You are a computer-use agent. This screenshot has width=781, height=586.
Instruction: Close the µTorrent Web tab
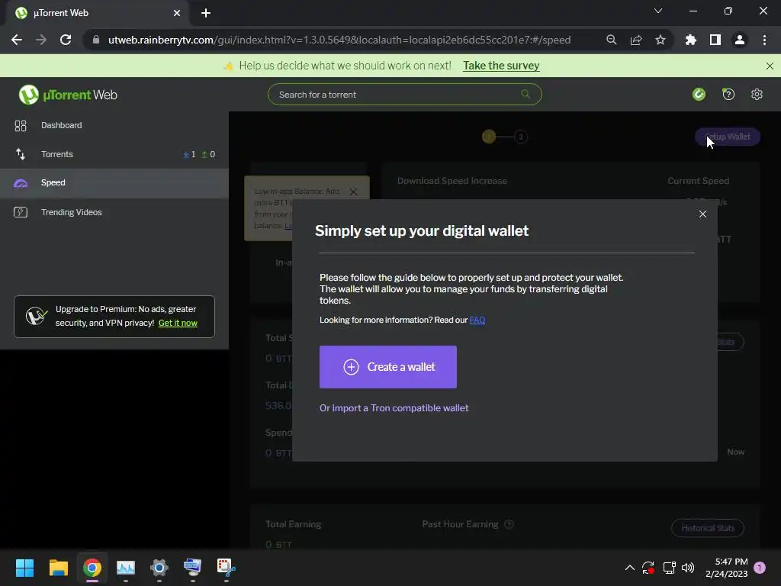click(176, 13)
